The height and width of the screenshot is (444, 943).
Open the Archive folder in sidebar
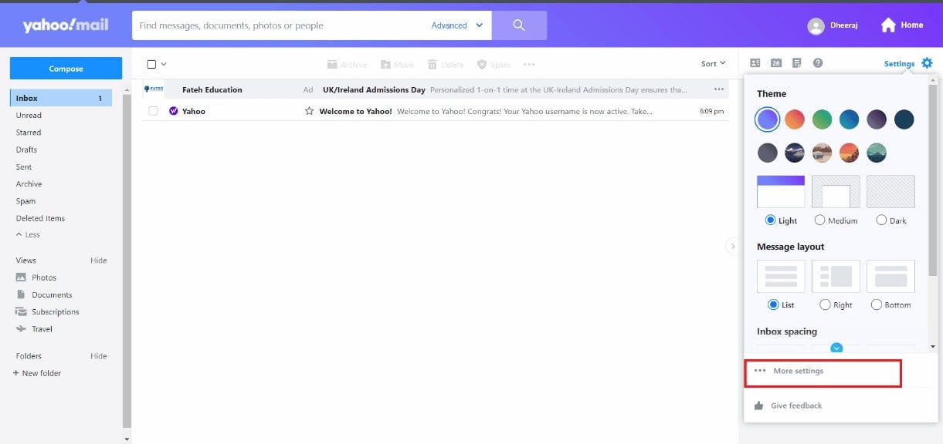point(29,183)
